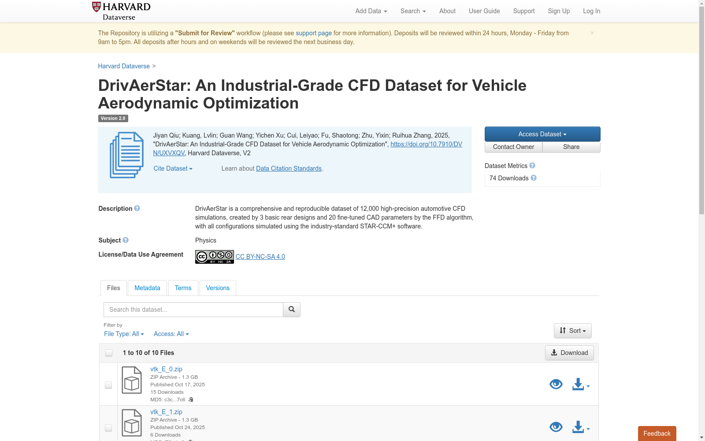Open the Search dropdown in navbar
The width and height of the screenshot is (705, 441).
[413, 11]
